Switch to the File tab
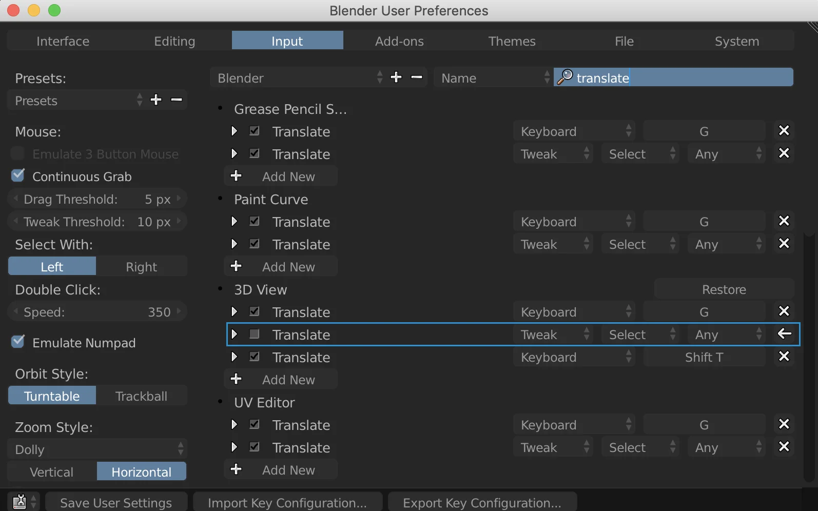Image resolution: width=818 pixels, height=511 pixels. [x=625, y=41]
